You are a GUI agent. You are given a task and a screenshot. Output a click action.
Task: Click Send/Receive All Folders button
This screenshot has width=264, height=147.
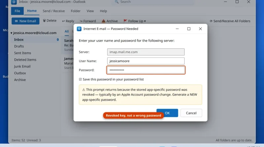230,21
